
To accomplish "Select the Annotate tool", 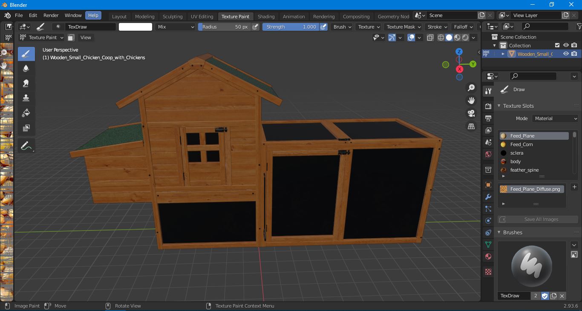I will pos(26,146).
